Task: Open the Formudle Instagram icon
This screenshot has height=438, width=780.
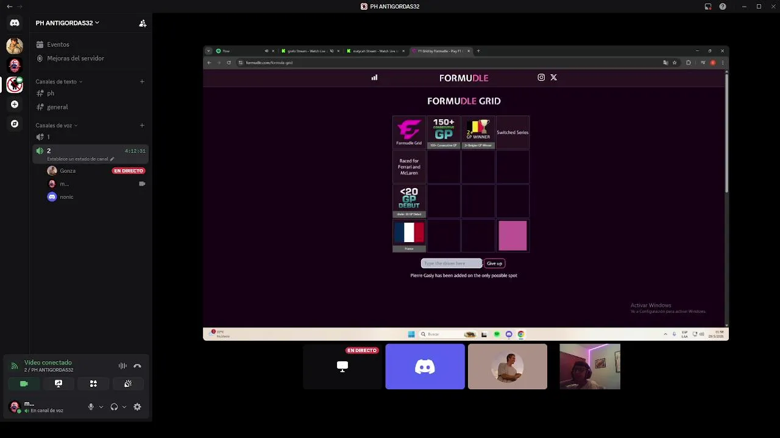Action: coord(541,77)
